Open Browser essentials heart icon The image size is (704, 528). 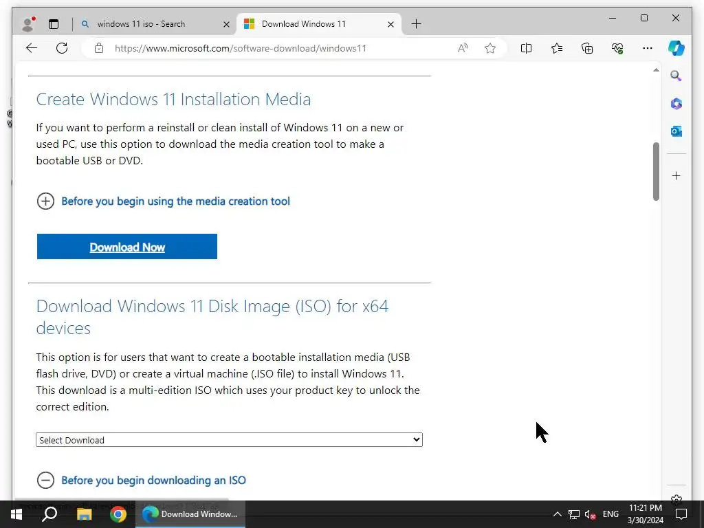click(617, 48)
